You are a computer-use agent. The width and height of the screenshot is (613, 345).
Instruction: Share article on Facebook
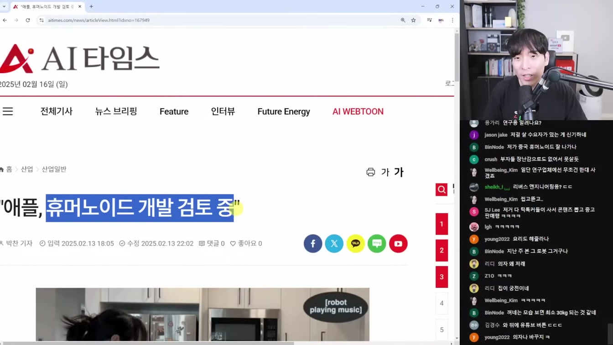click(313, 244)
